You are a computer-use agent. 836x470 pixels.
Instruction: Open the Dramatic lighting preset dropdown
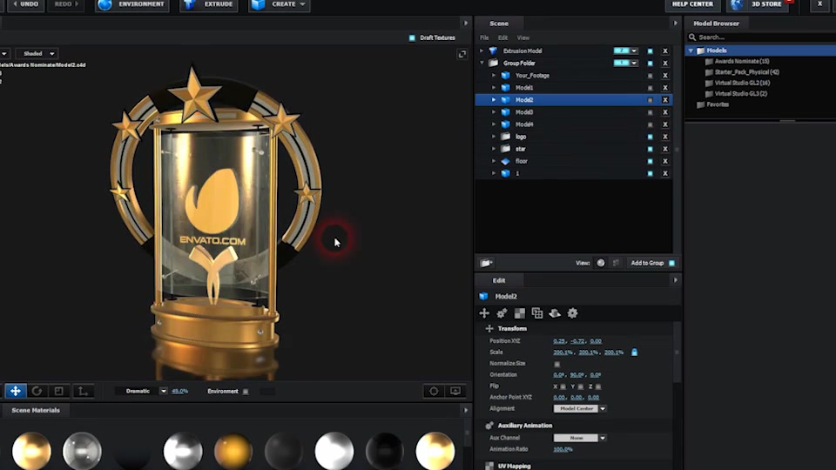click(164, 391)
